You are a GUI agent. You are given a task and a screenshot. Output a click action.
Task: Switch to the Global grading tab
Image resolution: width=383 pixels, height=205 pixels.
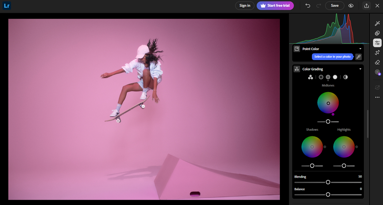pyautogui.click(x=346, y=77)
